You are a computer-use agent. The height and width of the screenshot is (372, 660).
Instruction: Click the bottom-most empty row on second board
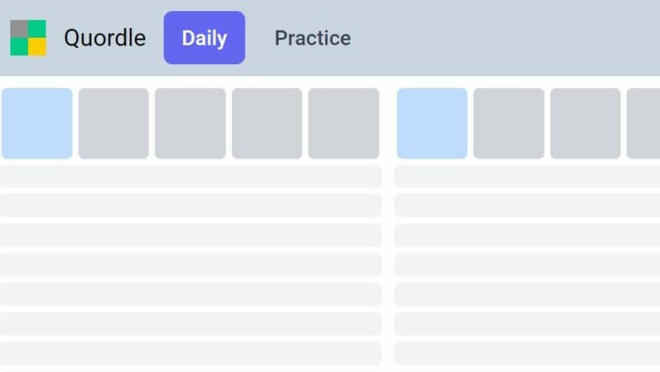(527, 353)
